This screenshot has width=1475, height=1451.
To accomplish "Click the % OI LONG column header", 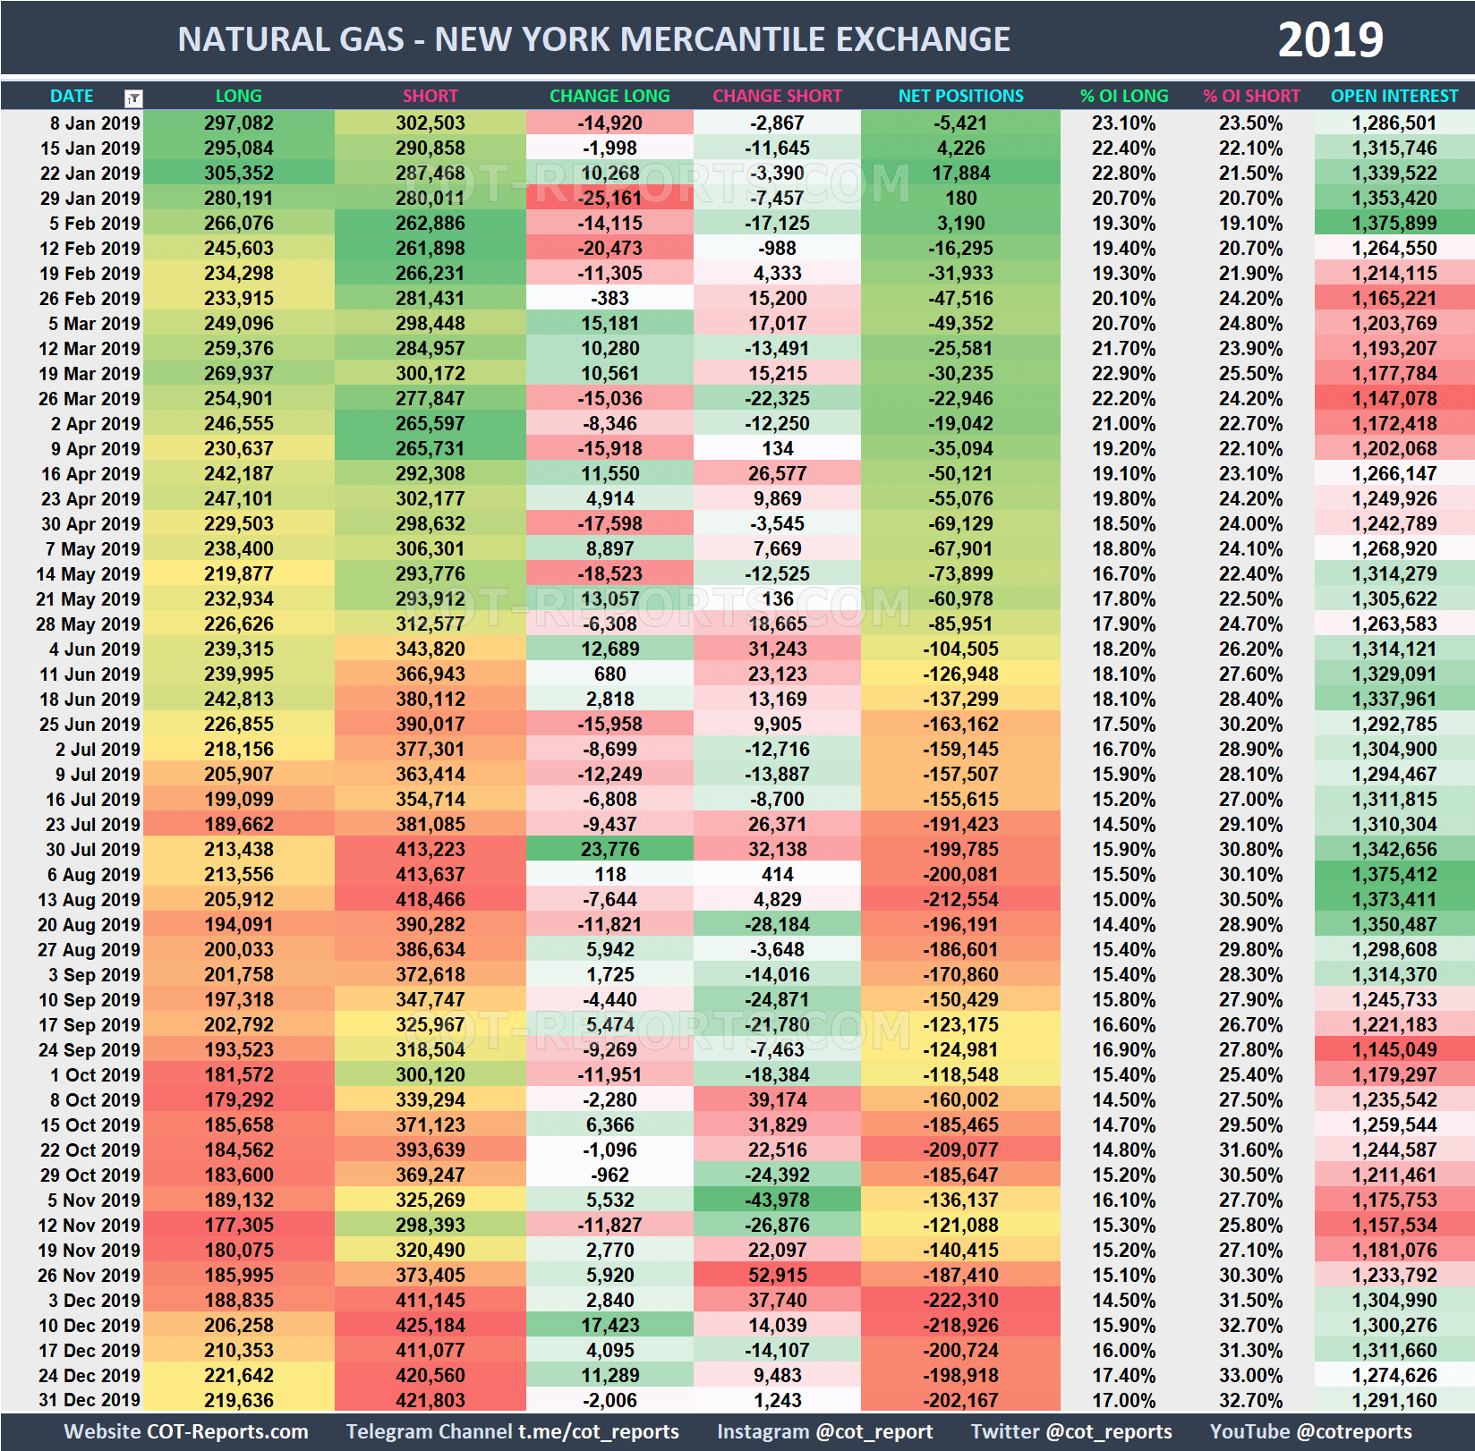I will pyautogui.click(x=1125, y=96).
